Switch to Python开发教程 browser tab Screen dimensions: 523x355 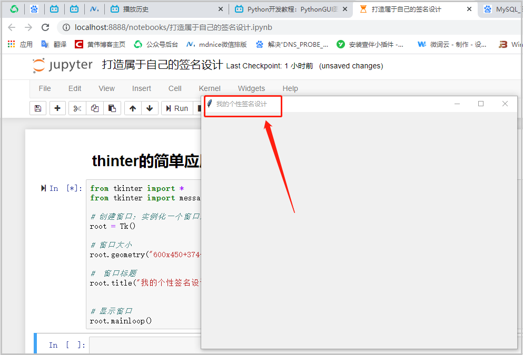(290, 9)
